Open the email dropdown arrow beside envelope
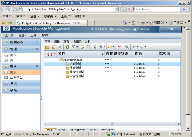192x137 pixels. click(x=114, y=47)
